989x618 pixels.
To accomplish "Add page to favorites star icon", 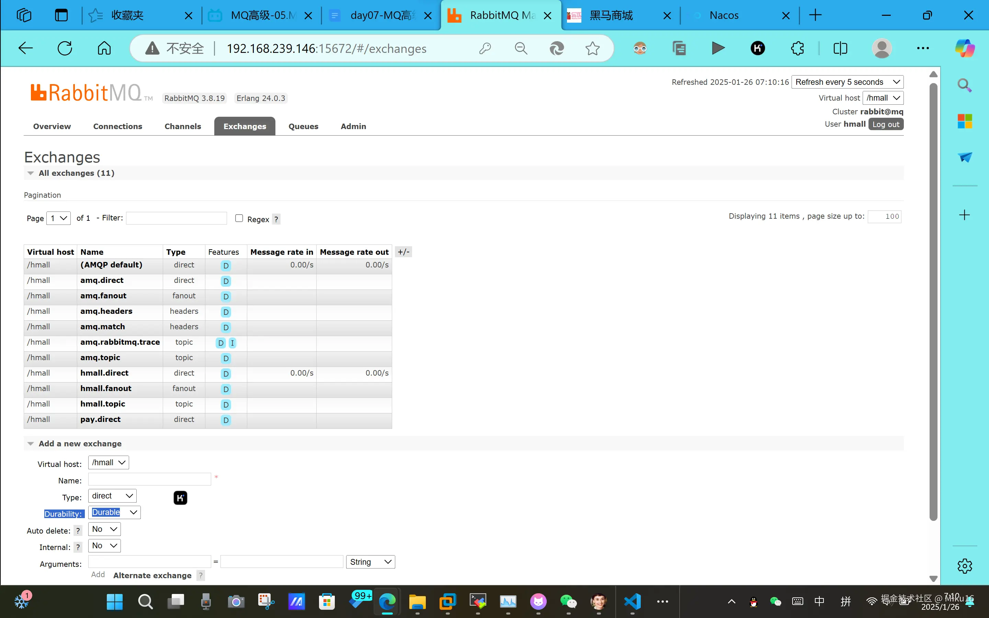I will coord(592,48).
